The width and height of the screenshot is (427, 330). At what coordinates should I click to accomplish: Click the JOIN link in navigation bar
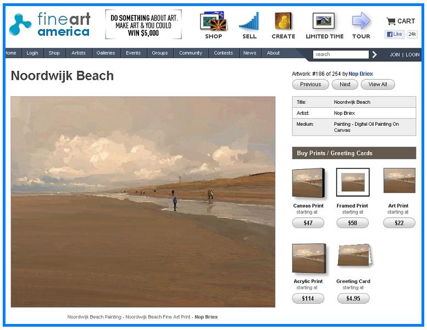point(395,54)
